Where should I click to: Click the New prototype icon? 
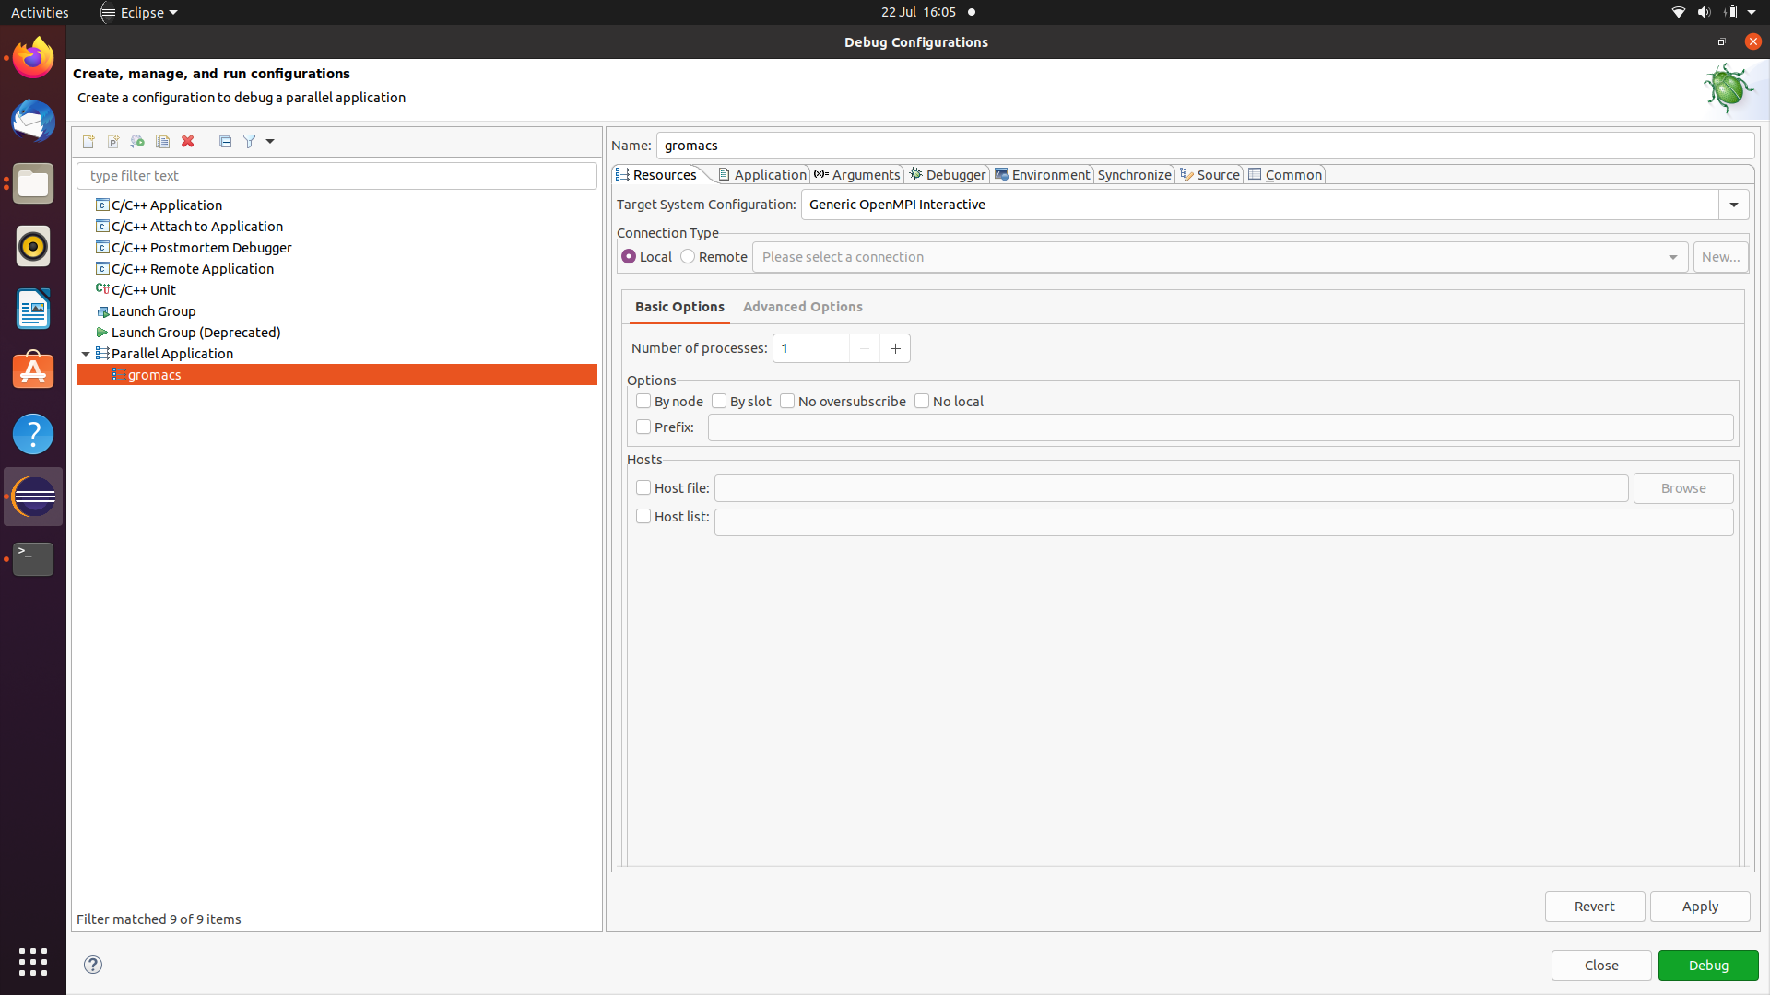point(113,141)
